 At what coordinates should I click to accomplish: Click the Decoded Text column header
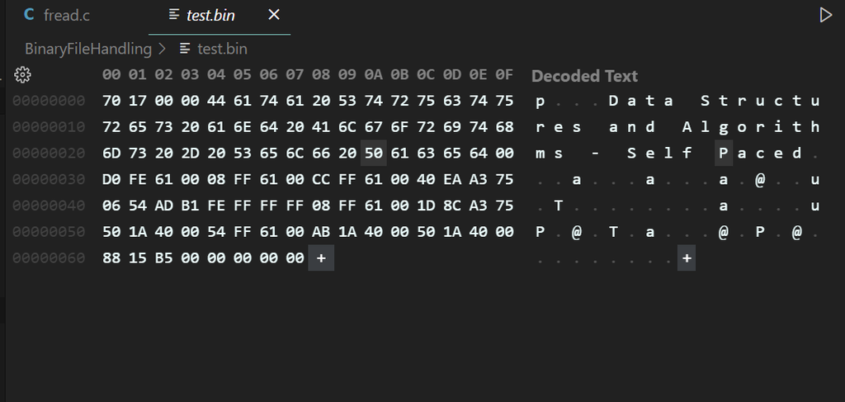(584, 76)
